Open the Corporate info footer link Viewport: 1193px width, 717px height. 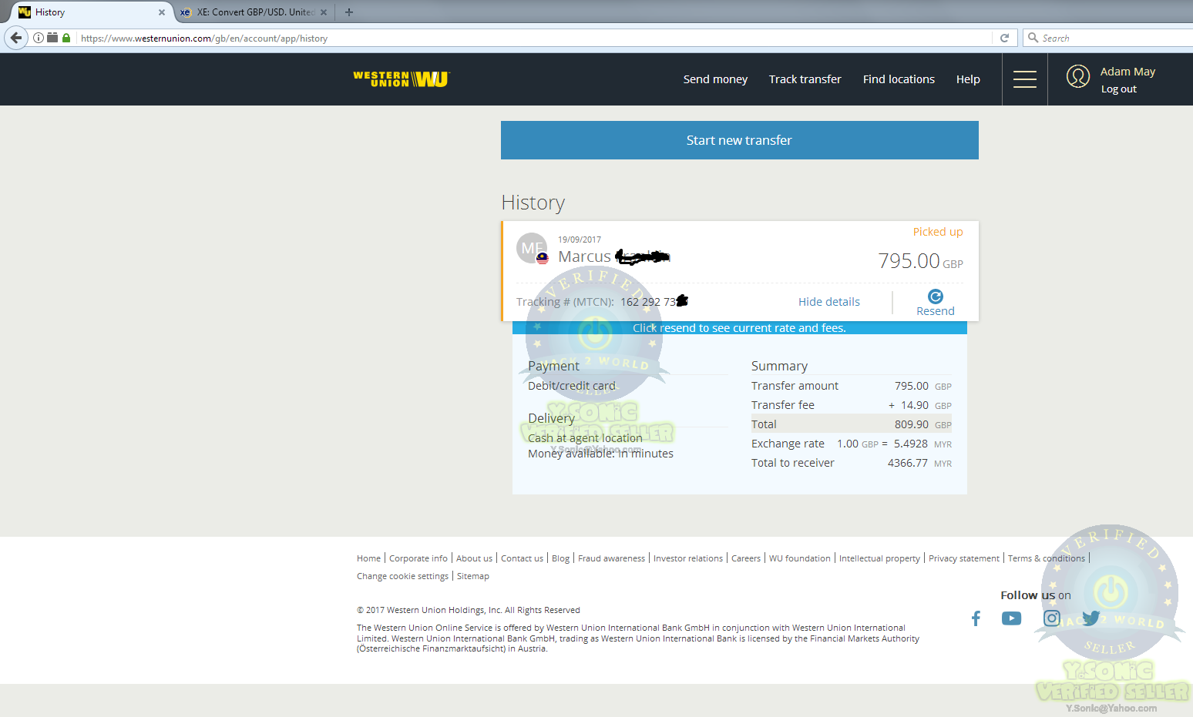[418, 558]
